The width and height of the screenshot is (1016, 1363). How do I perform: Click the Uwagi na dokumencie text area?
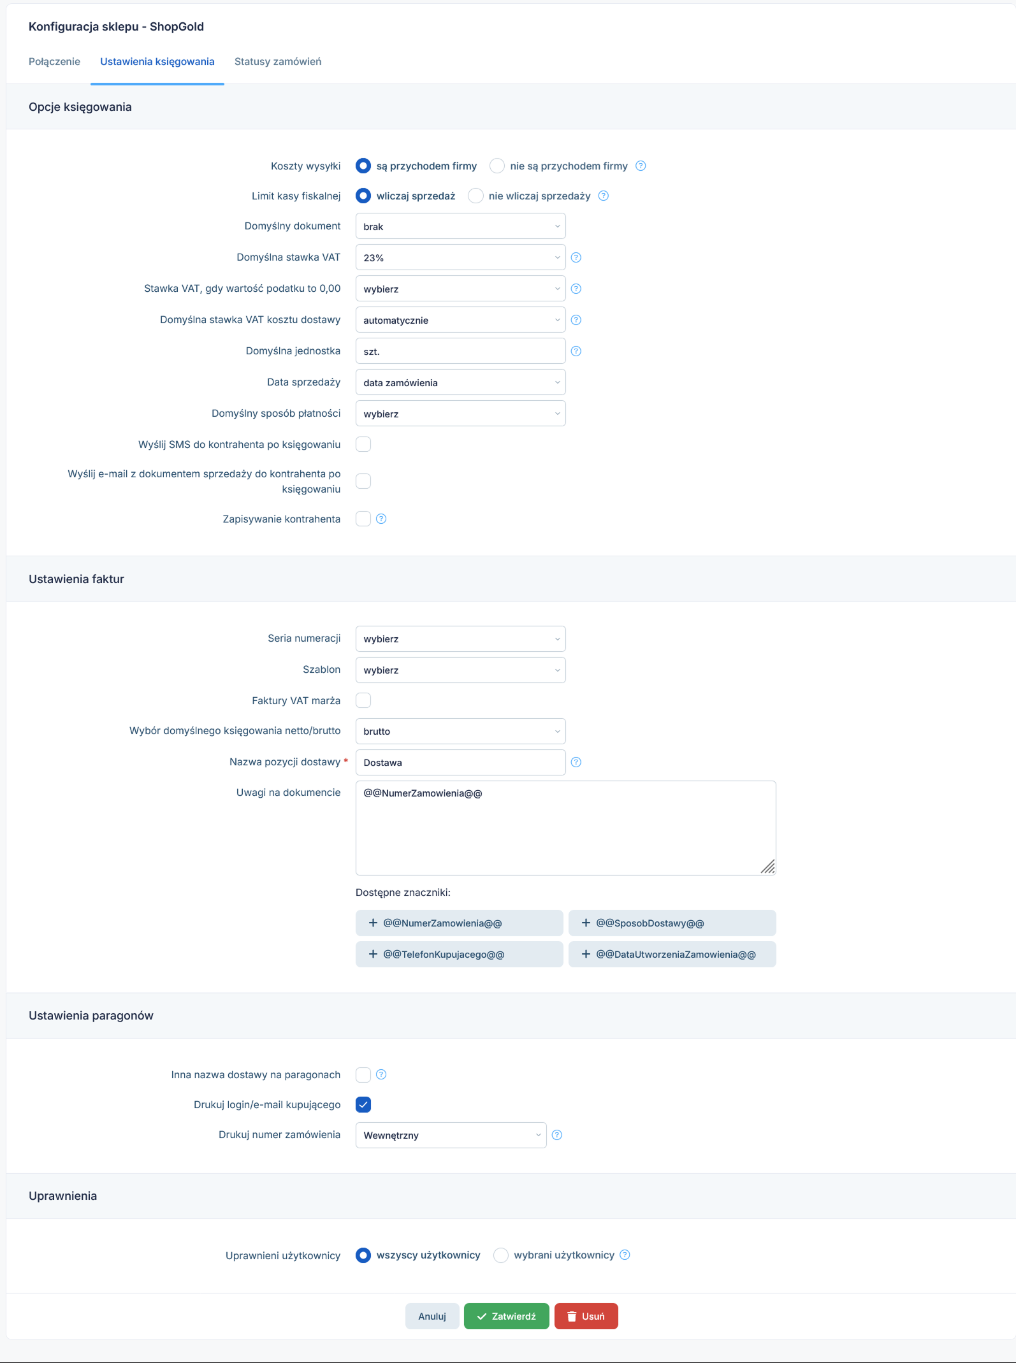click(x=566, y=828)
